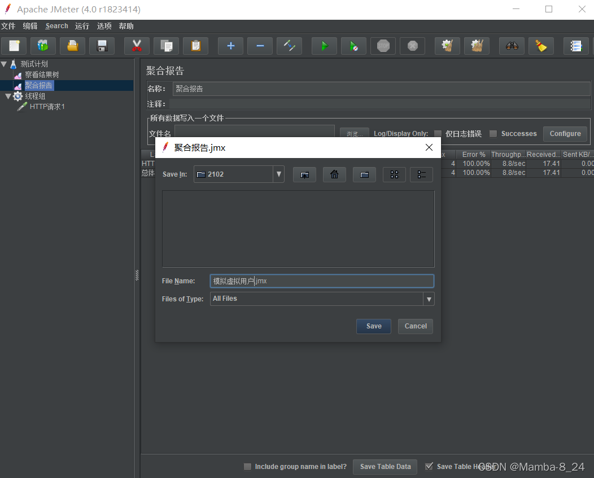Start the test with green play icon
The height and width of the screenshot is (478, 594).
[324, 46]
